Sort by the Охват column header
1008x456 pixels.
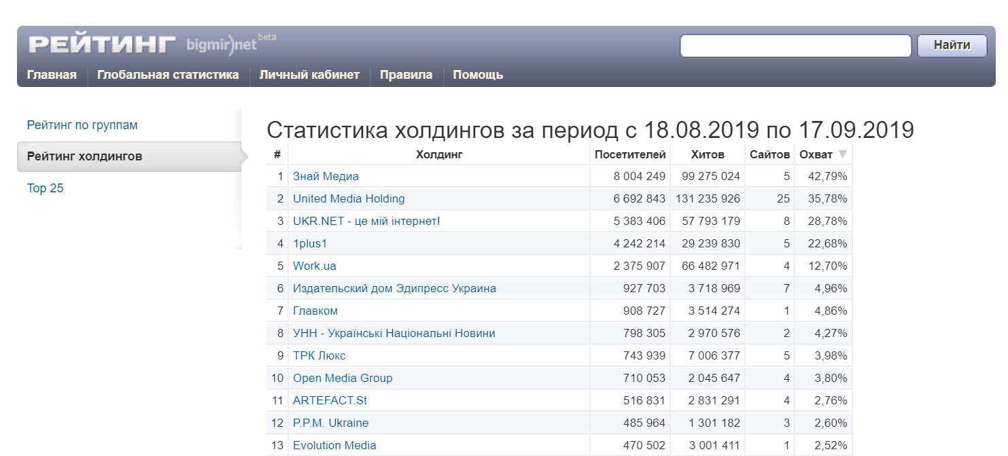[816, 154]
